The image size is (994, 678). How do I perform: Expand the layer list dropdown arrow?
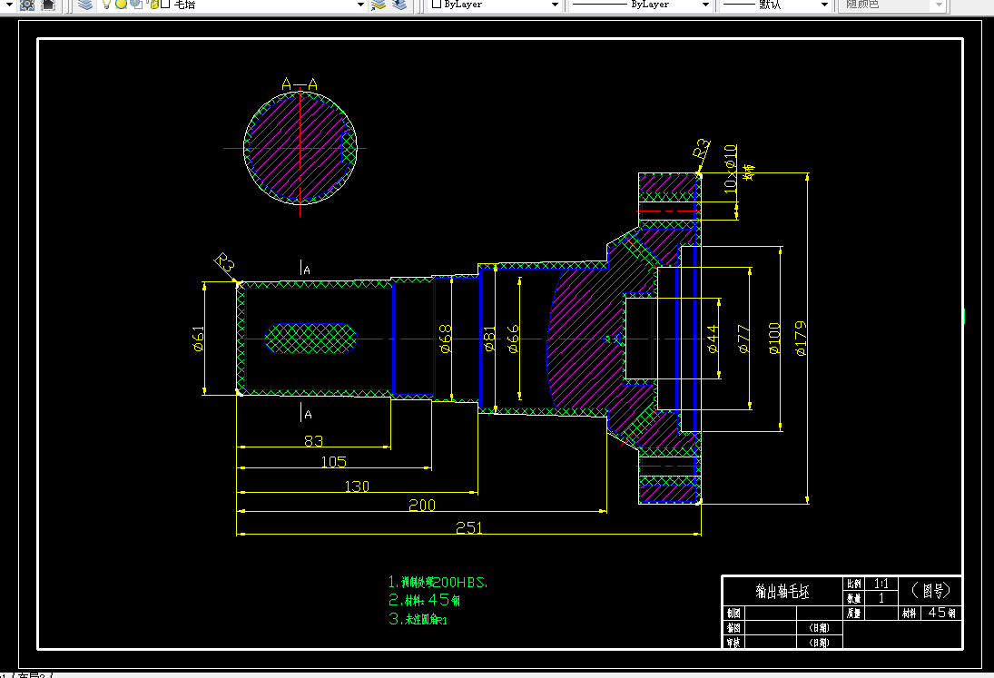point(360,5)
